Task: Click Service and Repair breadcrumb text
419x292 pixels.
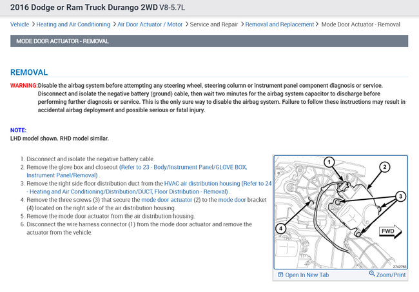Action: pyautogui.click(x=214, y=24)
